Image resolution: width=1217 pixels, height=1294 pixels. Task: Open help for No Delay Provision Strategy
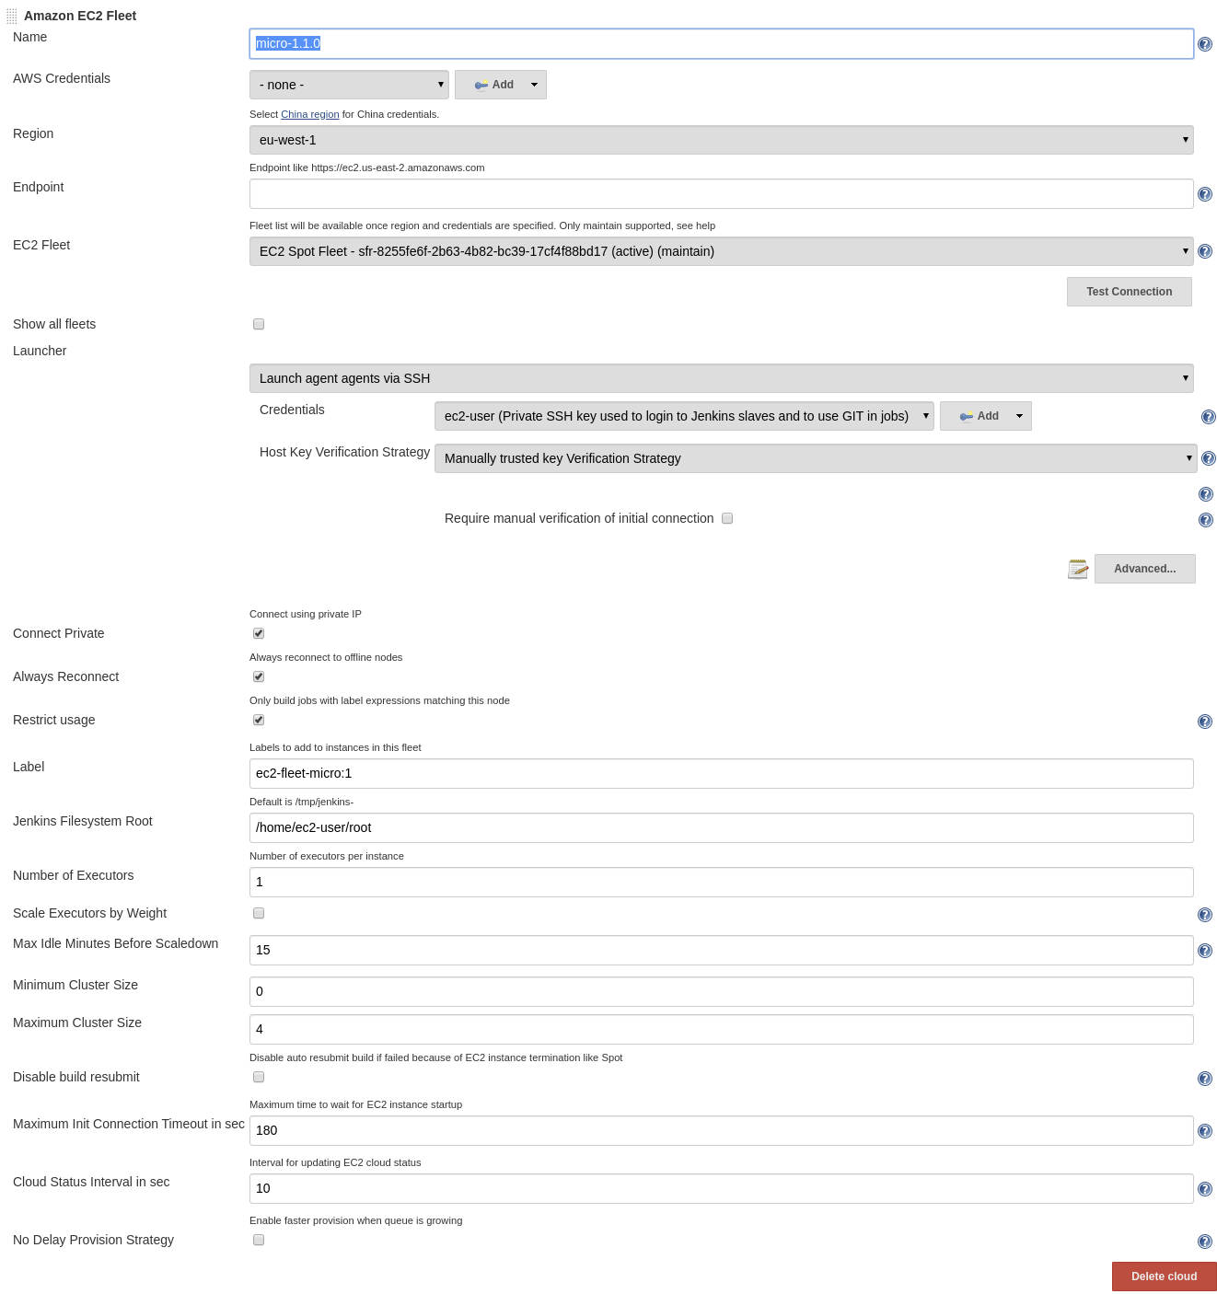pos(1205,1242)
